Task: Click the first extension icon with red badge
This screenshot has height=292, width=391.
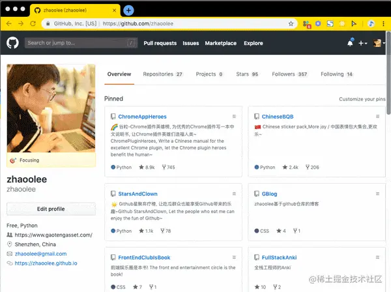Action: click(307, 24)
